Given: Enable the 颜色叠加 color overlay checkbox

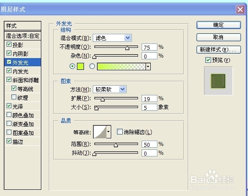Looking at the screenshot, I should tap(9, 115).
